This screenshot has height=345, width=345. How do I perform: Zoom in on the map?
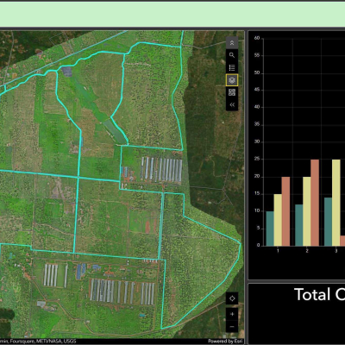click(x=232, y=314)
